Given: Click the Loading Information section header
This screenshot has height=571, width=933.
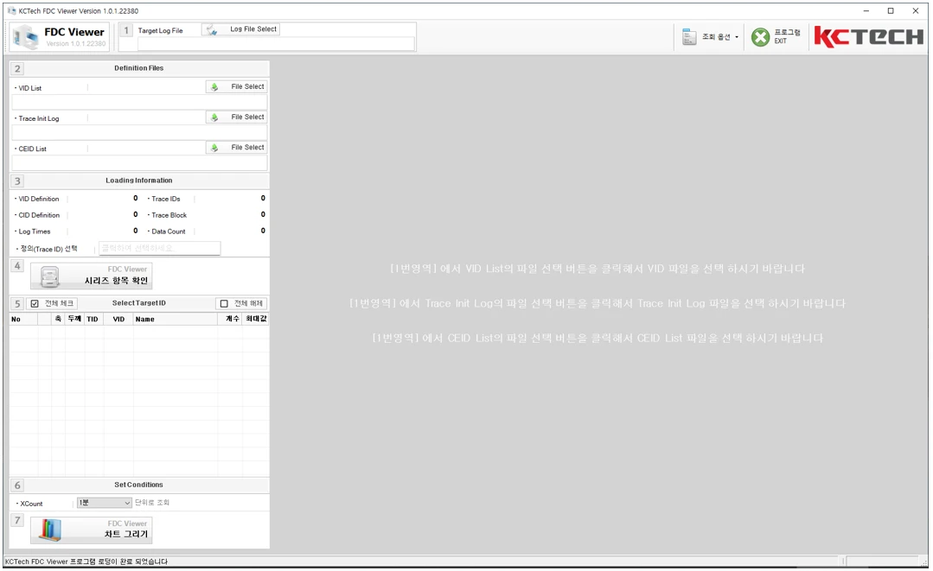Looking at the screenshot, I should point(139,181).
